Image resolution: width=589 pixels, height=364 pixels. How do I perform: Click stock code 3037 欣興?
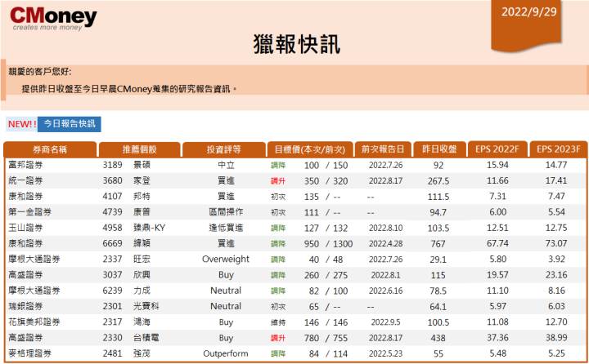tap(127, 275)
